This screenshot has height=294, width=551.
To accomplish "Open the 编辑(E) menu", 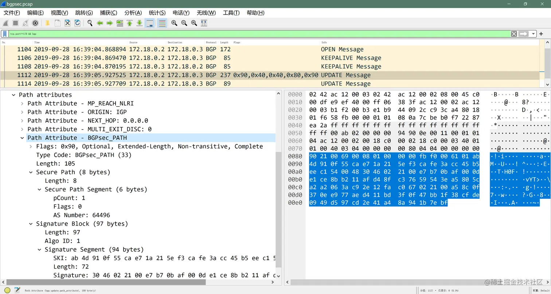I will point(35,13).
